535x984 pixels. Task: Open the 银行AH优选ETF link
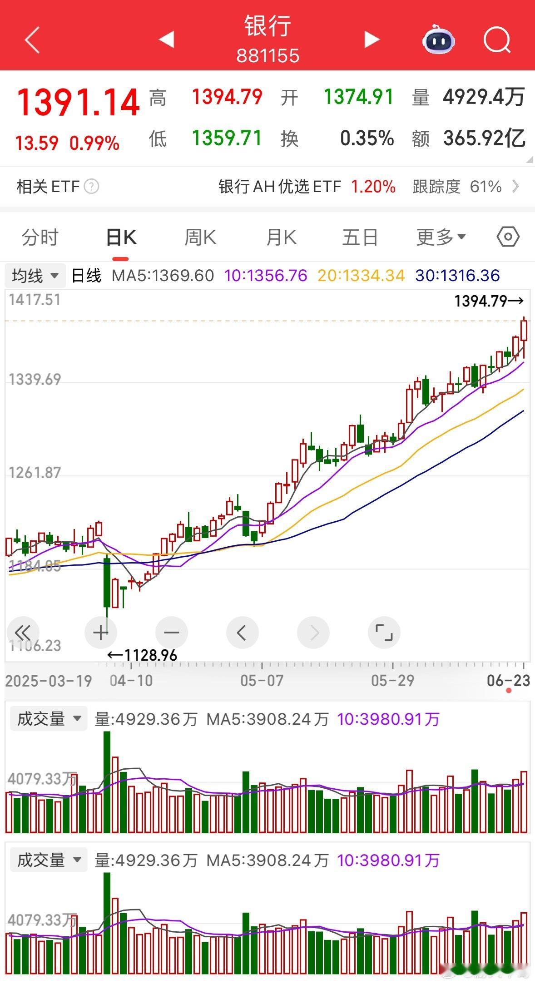(x=280, y=187)
